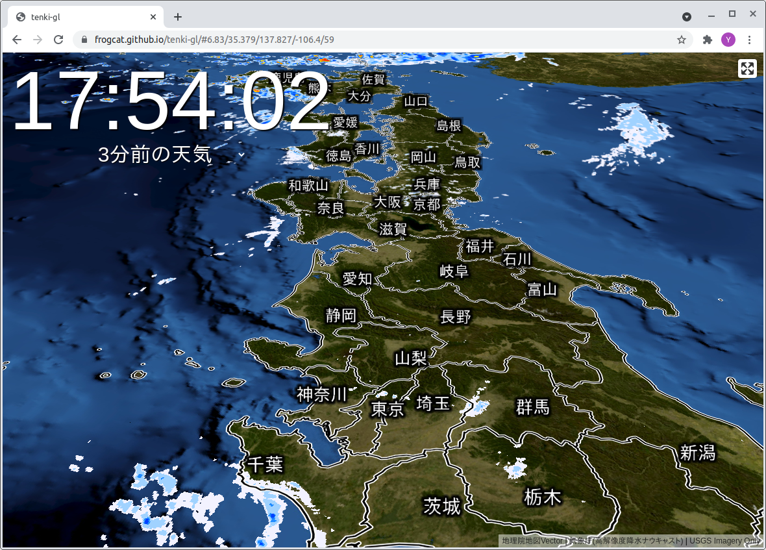Click the 岐阜 map label
This screenshot has height=550, width=766.
coord(454,271)
